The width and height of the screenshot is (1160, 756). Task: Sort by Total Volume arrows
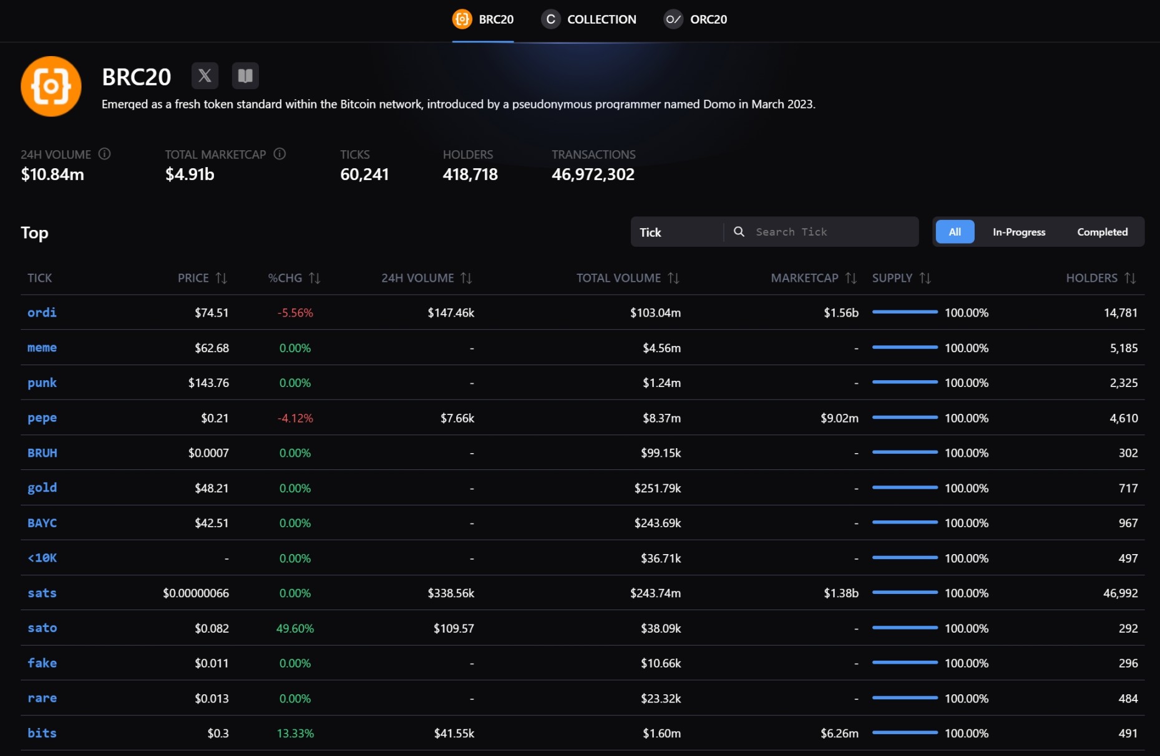click(x=673, y=278)
